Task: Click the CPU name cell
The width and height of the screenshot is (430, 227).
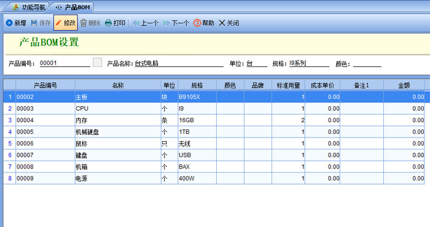Action: tap(118, 109)
